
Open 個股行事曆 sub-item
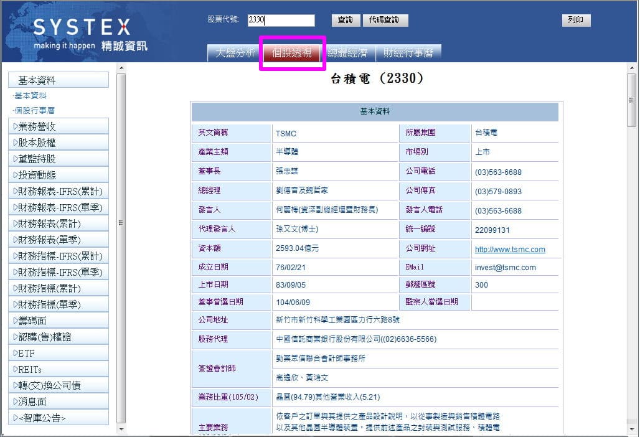click(34, 110)
